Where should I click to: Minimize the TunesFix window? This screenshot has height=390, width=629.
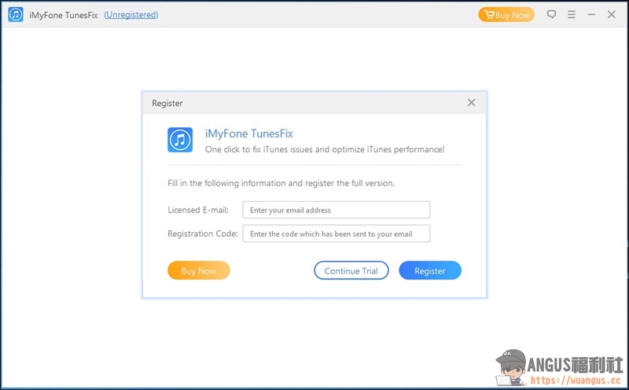click(591, 15)
